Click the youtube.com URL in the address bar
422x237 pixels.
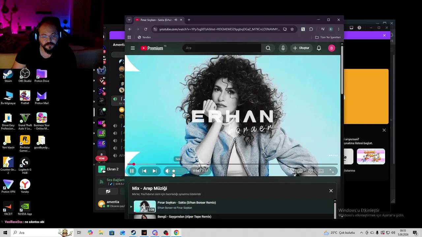point(220,29)
